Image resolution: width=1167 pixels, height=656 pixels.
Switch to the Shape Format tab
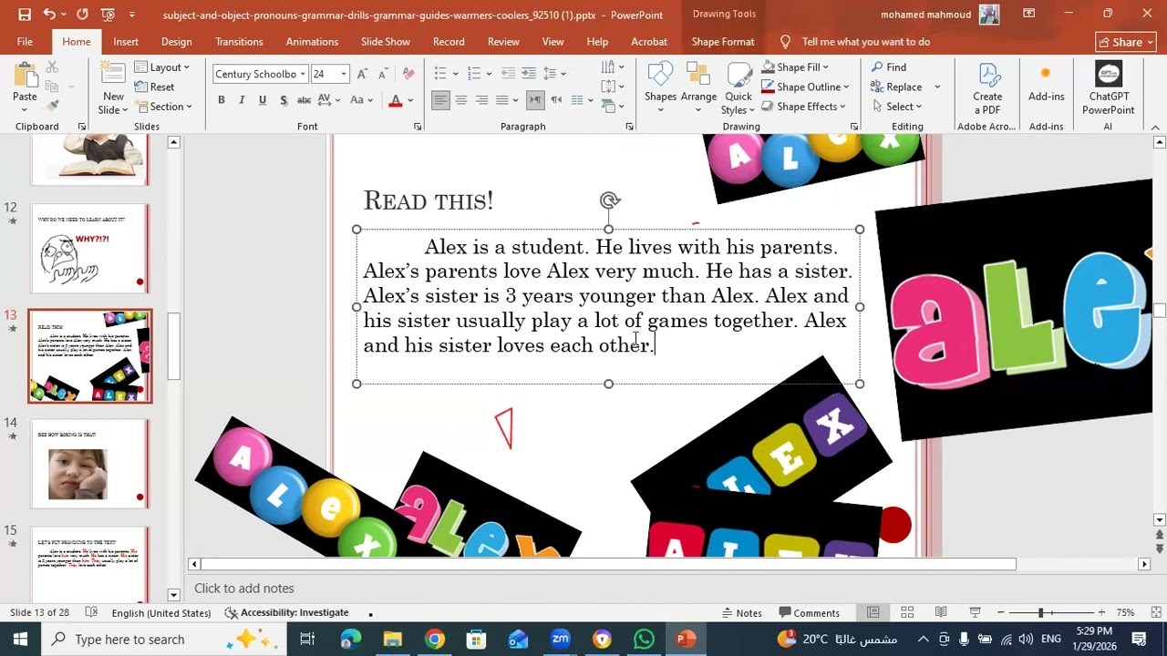point(722,42)
